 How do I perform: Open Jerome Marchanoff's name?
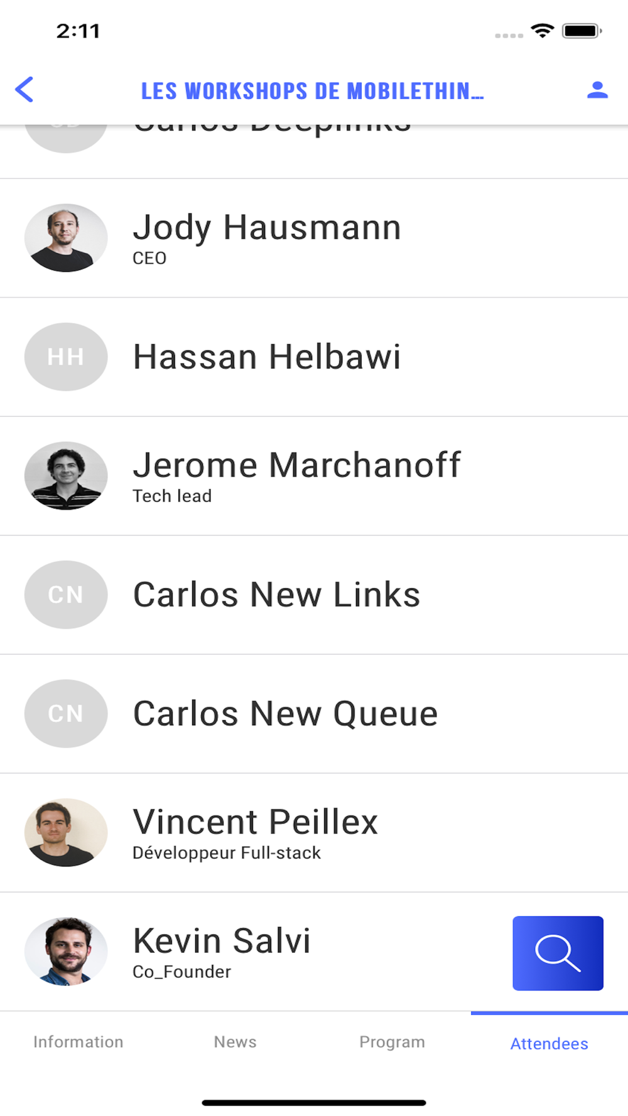tap(296, 466)
